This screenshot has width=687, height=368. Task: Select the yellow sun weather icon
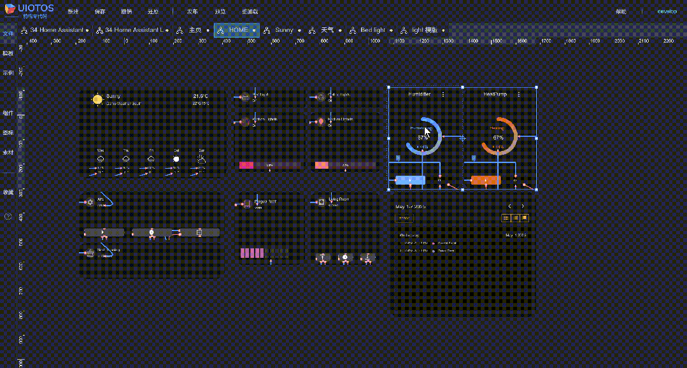(x=97, y=99)
